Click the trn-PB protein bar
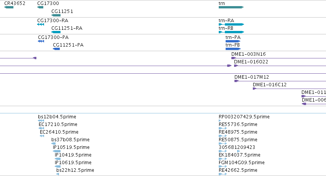 [233, 49]
